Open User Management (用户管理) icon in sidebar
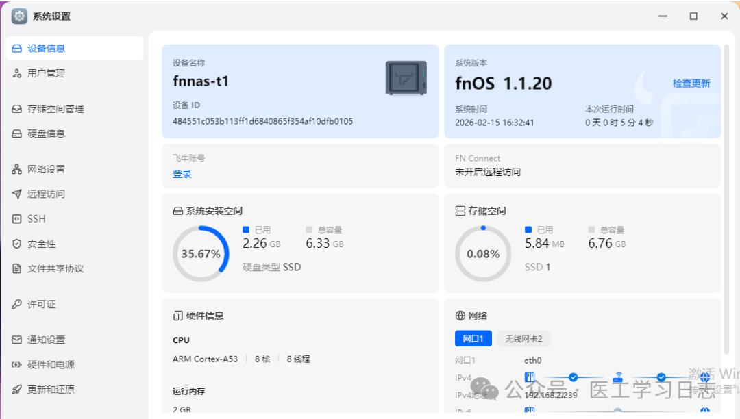The image size is (740, 419). pyautogui.click(x=17, y=73)
